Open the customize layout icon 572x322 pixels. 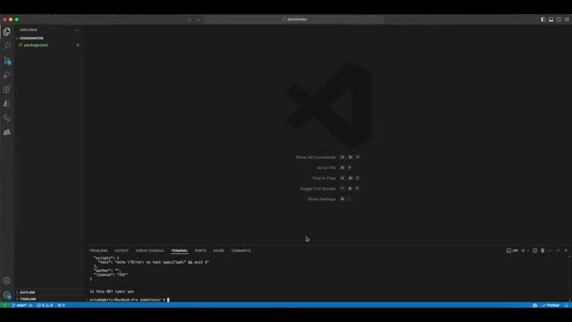[567, 20]
